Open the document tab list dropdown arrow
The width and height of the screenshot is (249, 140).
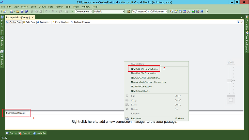point(242,18)
